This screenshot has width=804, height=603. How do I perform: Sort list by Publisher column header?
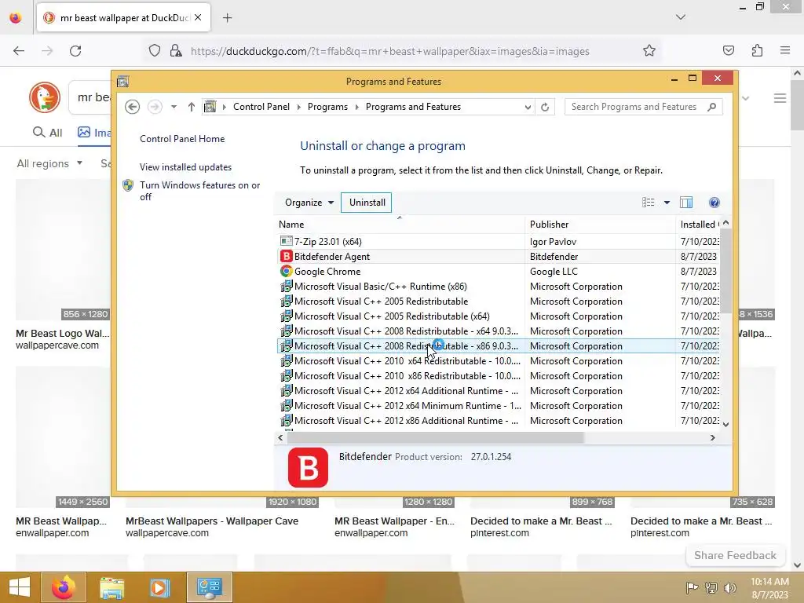click(600, 224)
